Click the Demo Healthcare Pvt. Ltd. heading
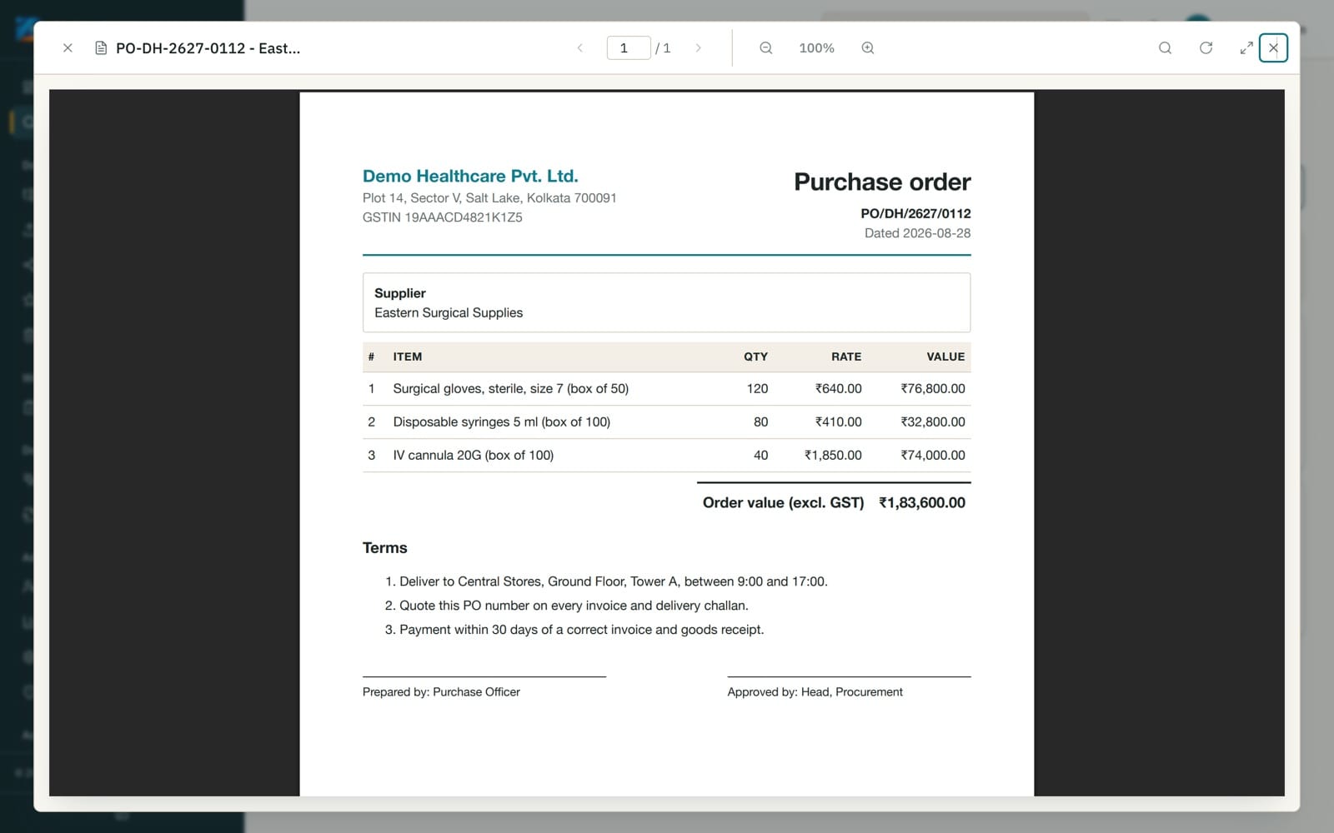Image resolution: width=1334 pixels, height=833 pixels. point(470,176)
